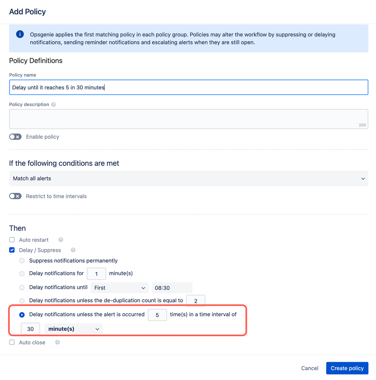
Task: Open the Delay / Suppress help icon
Action: 73,250
